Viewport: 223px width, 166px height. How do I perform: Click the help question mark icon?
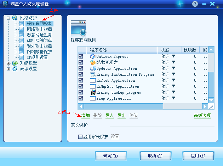pos(195,4)
